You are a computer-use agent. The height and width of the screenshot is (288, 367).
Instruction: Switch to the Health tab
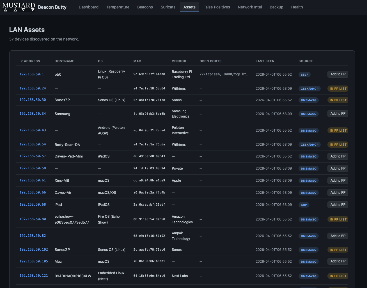(x=297, y=7)
